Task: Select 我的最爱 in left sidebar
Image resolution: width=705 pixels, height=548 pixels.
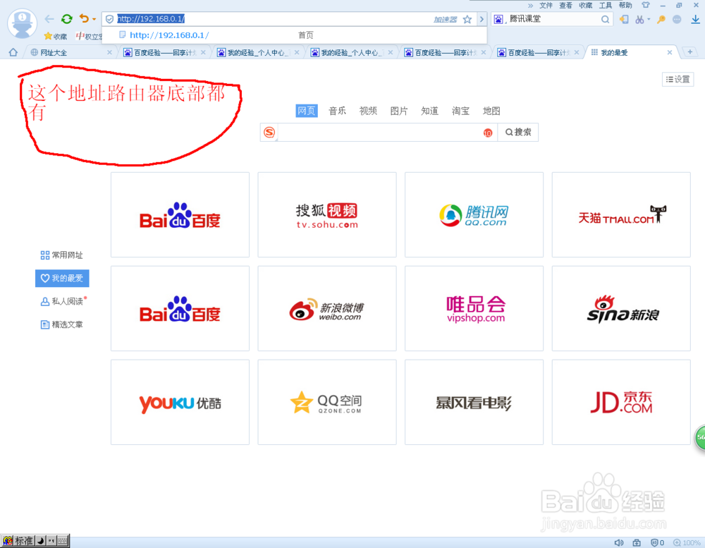Action: pos(62,278)
